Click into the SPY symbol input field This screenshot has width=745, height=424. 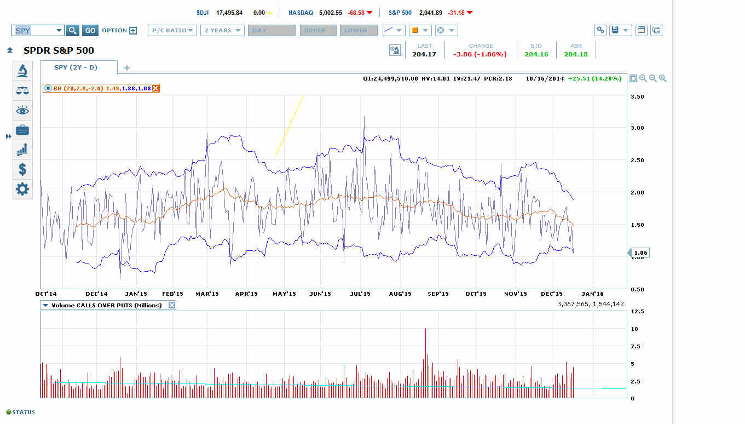tap(33, 31)
